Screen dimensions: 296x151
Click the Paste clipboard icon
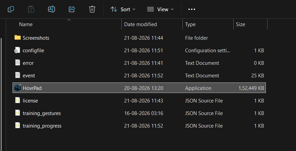point(31,9)
